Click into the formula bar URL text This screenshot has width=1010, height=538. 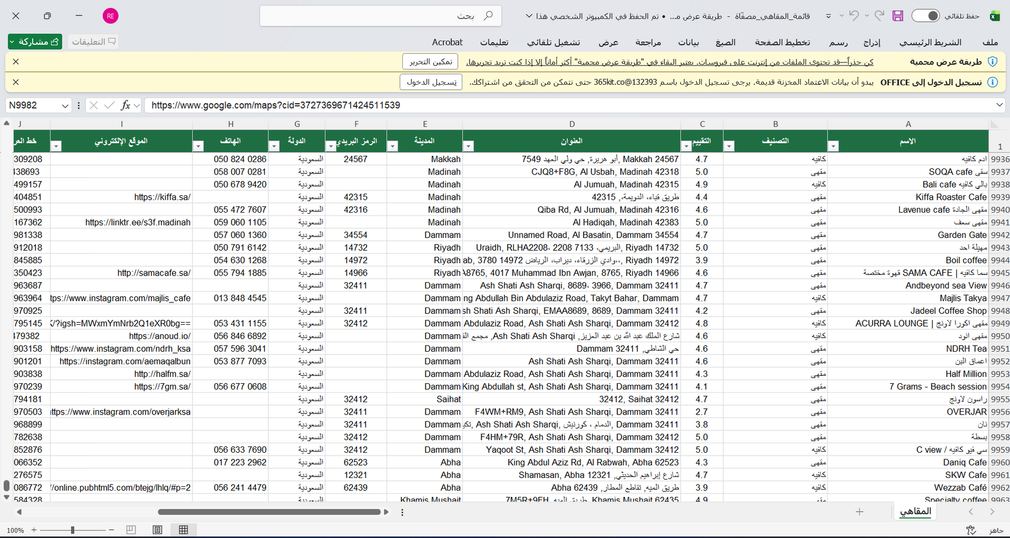pos(276,105)
